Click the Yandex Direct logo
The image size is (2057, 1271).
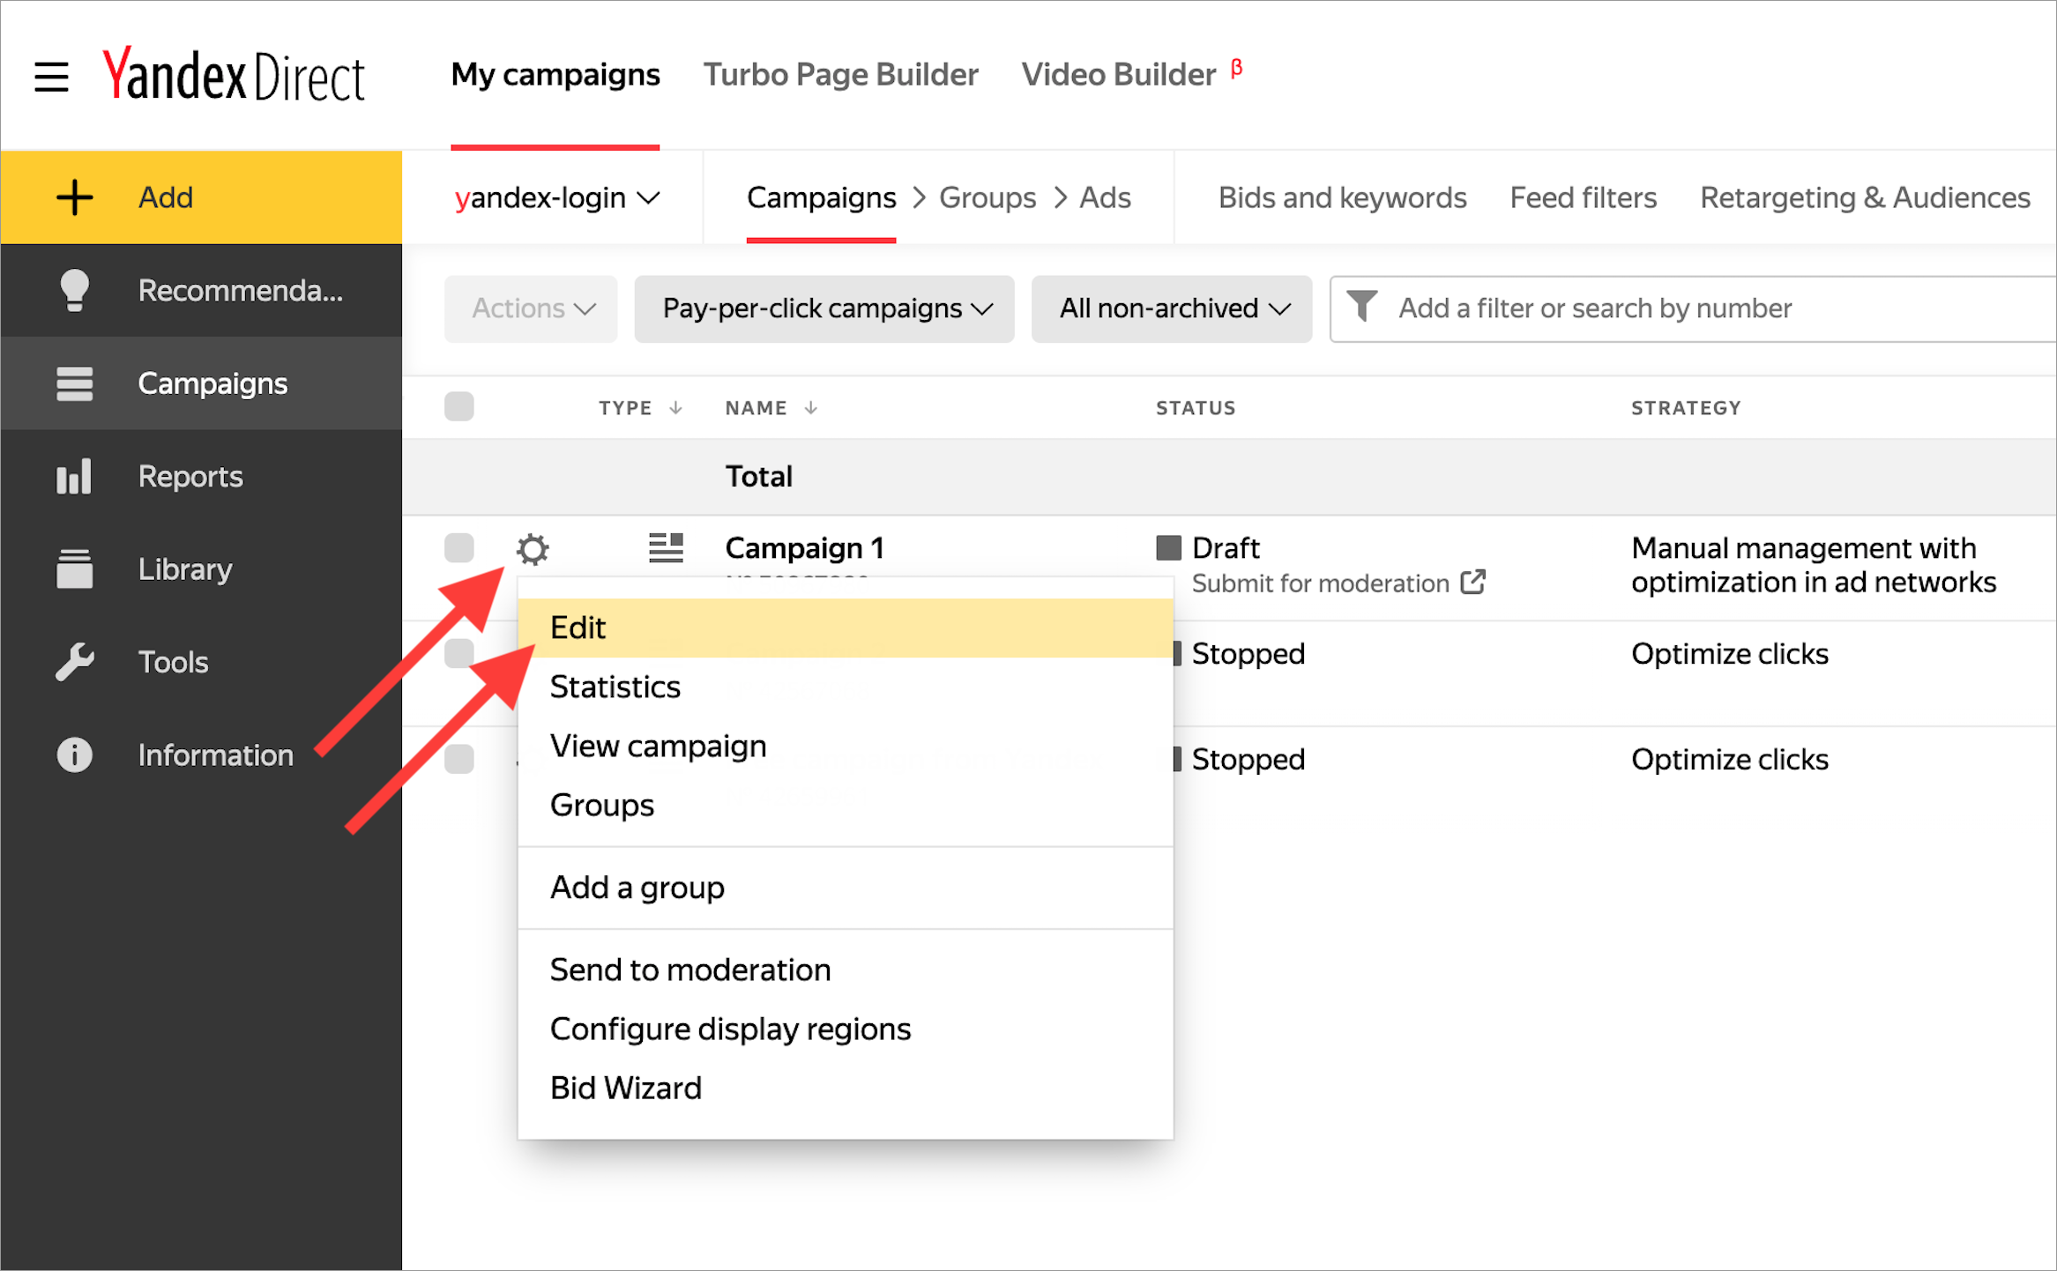click(x=234, y=75)
